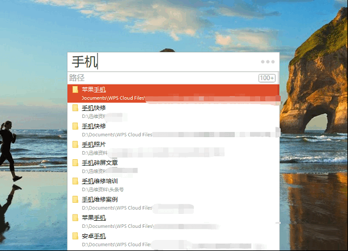
Task: Click folder icon beside 手机维修培训
Action: point(75,181)
